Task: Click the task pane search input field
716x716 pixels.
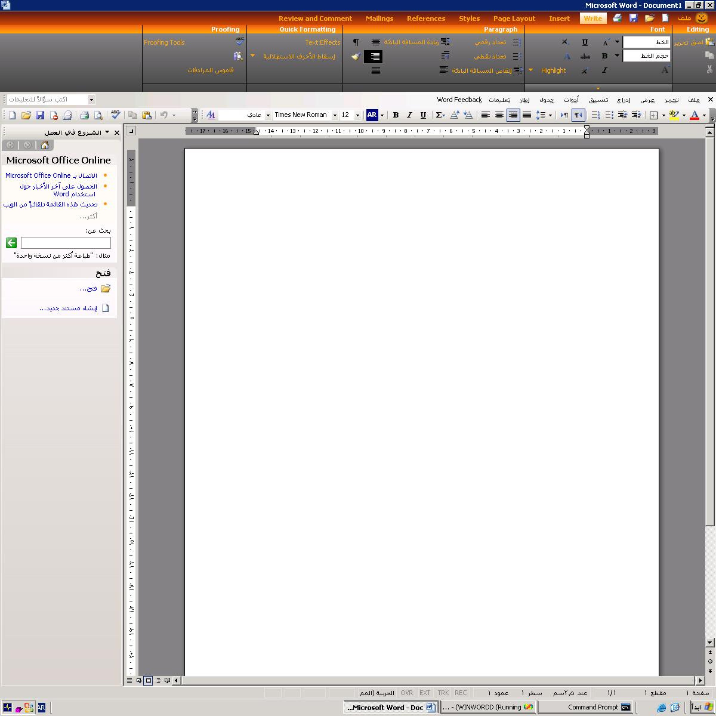Action: tap(66, 243)
